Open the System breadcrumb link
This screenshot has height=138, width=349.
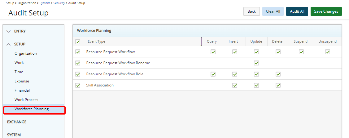click(45, 3)
